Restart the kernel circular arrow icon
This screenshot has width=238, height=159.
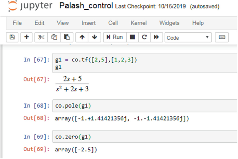pyautogui.click(x=144, y=37)
